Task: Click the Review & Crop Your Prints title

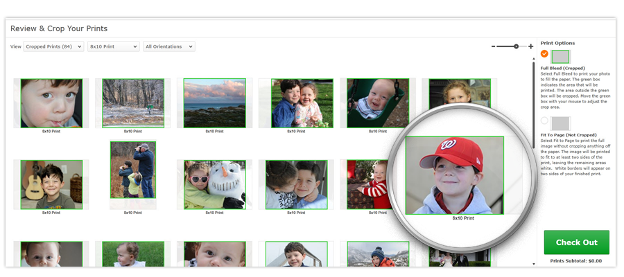Action: 59,28
